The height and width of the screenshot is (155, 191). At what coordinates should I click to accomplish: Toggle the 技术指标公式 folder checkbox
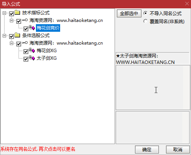click(11, 14)
